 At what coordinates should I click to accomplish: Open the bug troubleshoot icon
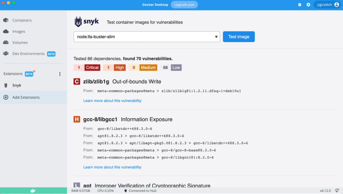(299, 5)
